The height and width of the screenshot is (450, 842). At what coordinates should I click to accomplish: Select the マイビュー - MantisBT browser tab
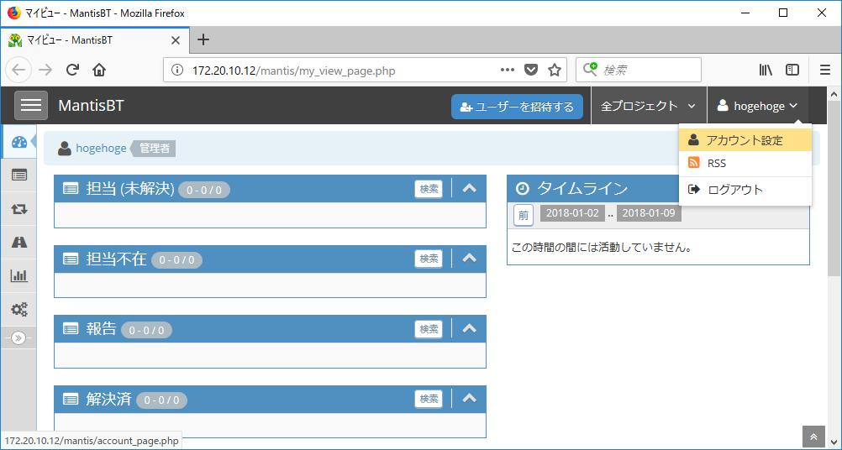point(95,40)
